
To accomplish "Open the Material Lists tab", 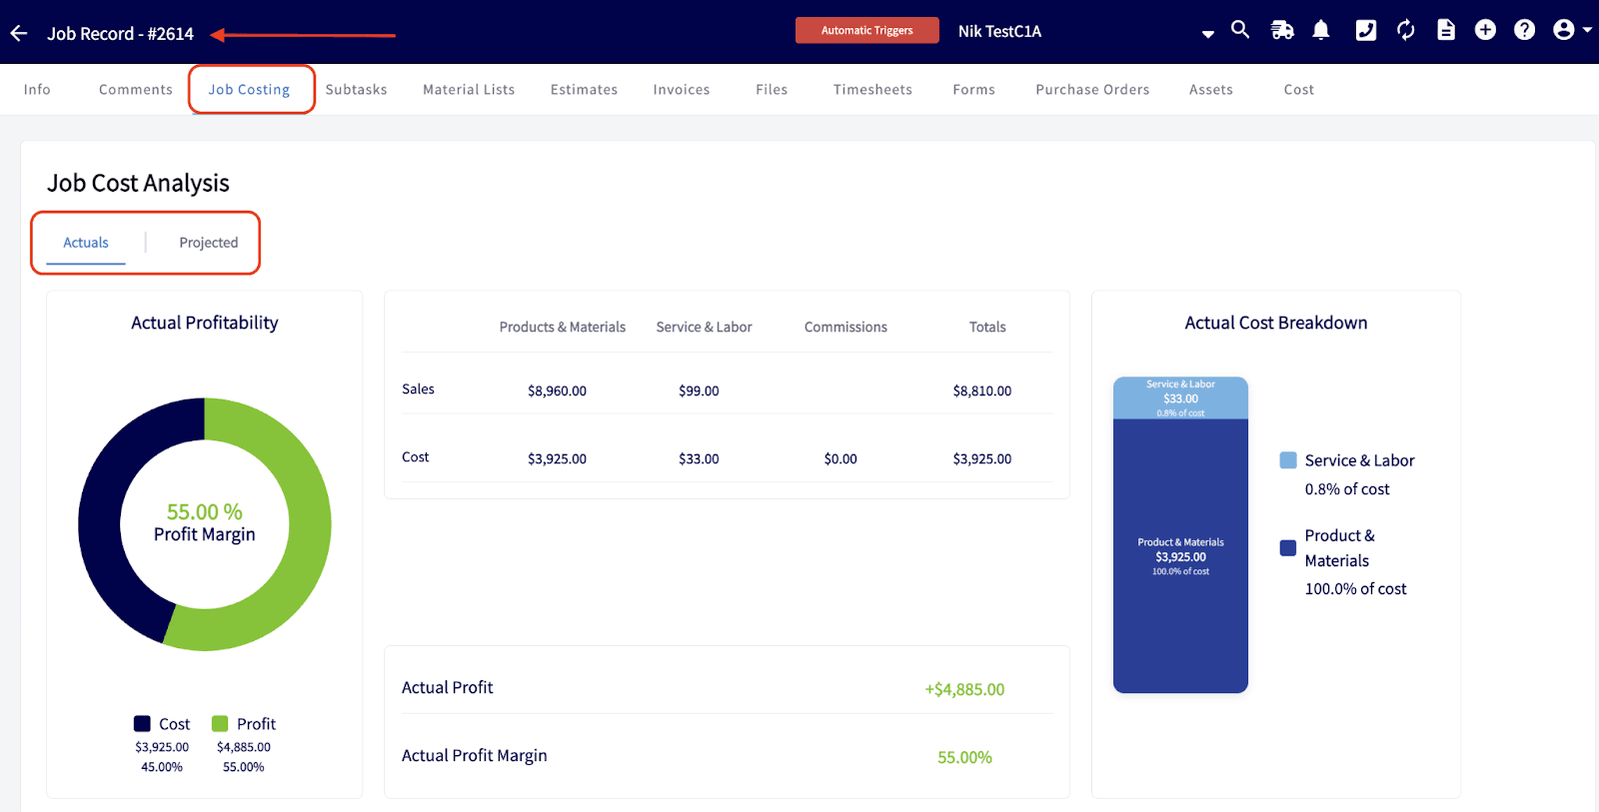I will [469, 90].
